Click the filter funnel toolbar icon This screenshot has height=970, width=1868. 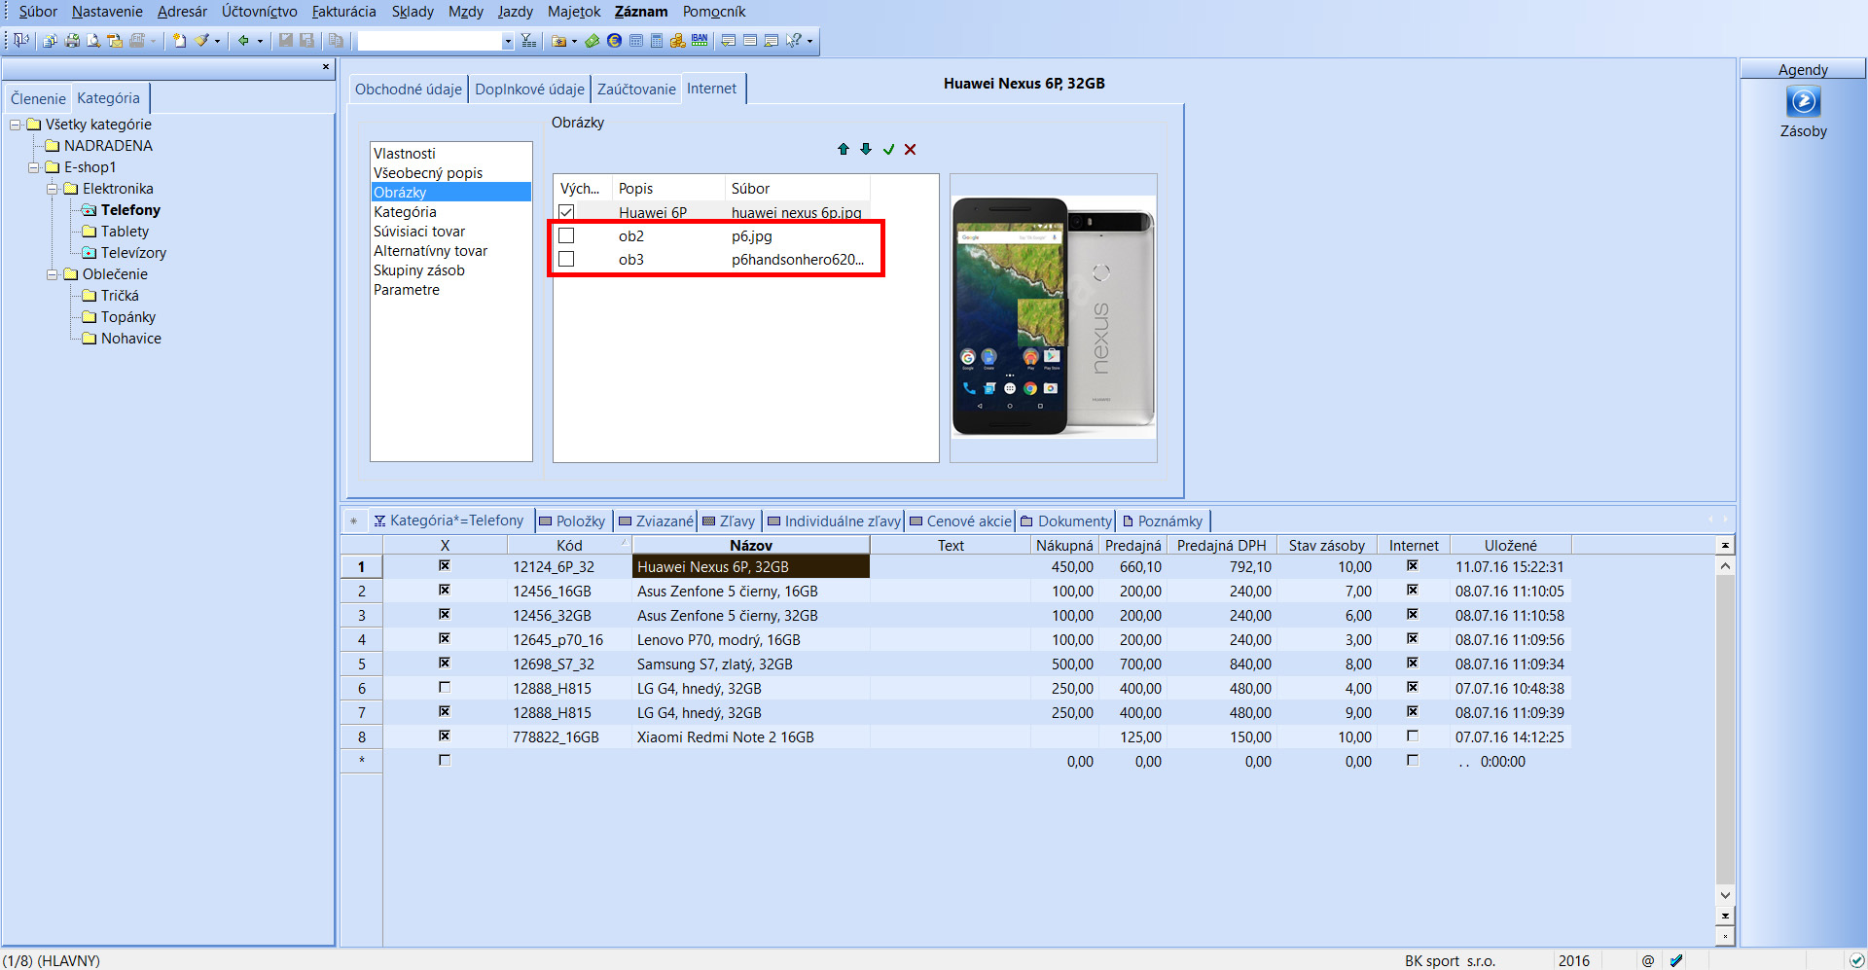(x=528, y=41)
